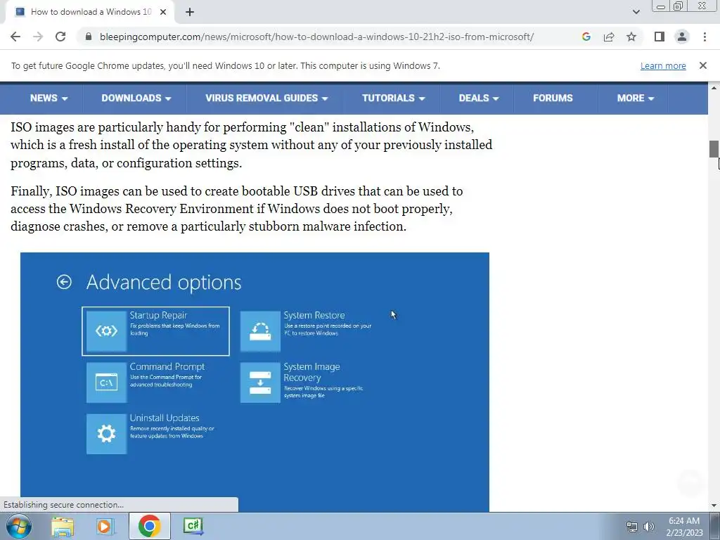Expand the DOWNLOADS menu
The height and width of the screenshot is (540, 720).
(136, 98)
